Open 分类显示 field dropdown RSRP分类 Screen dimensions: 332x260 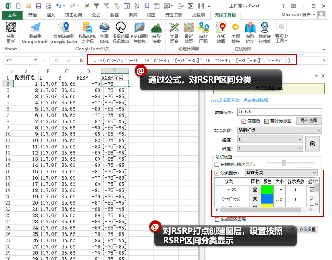(x=315, y=173)
